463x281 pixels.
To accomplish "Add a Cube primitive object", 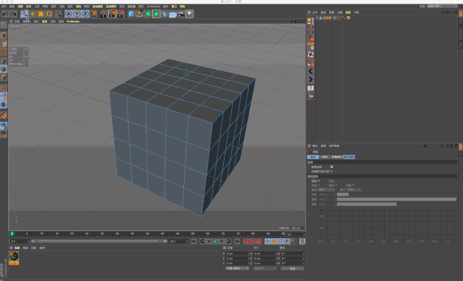I will 131,14.
